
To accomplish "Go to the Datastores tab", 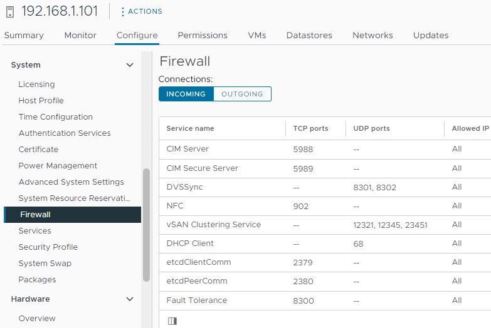I will [309, 35].
